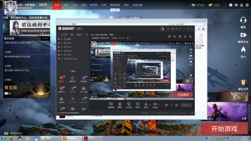Expand the Lv.136 tab under game menu
Image resolution: width=251 pixels, height=141 pixels.
(x=115, y=10)
